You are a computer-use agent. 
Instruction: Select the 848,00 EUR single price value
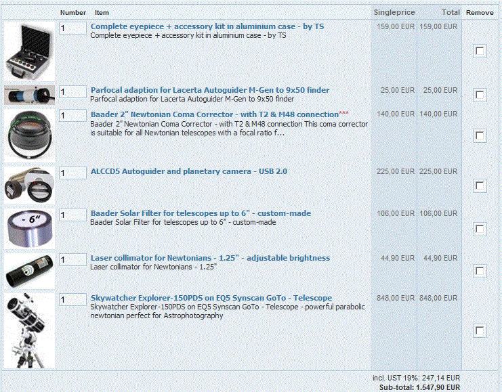click(396, 298)
